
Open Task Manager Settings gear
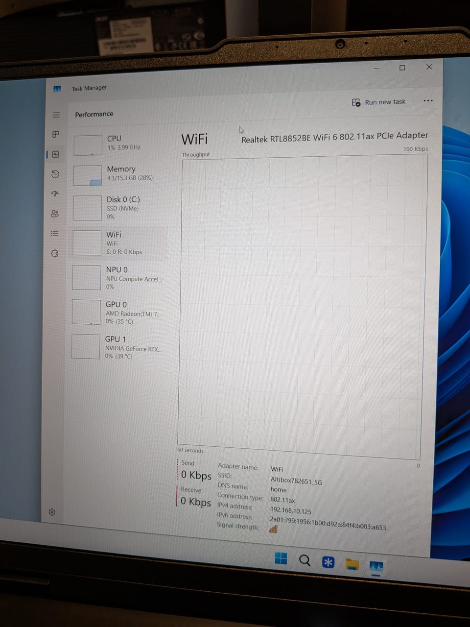[x=52, y=512]
